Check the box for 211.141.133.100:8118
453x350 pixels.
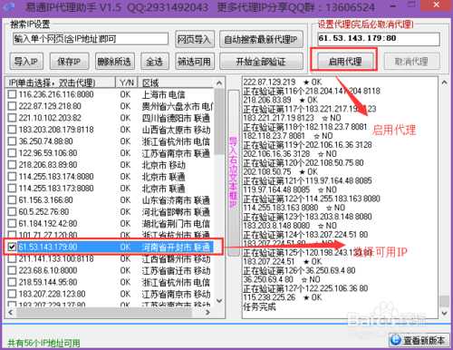click(x=12, y=258)
